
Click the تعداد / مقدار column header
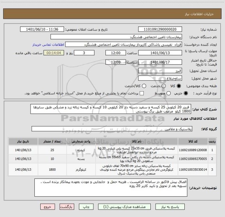click(52, 141)
